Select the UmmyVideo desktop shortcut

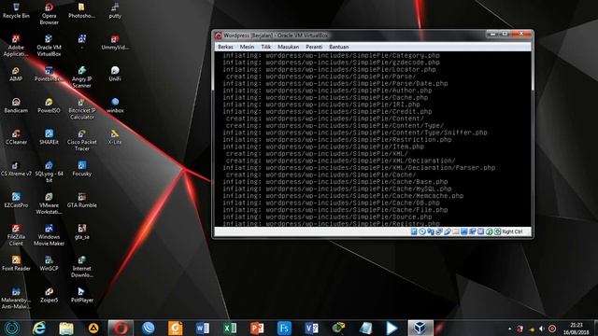pos(115,42)
